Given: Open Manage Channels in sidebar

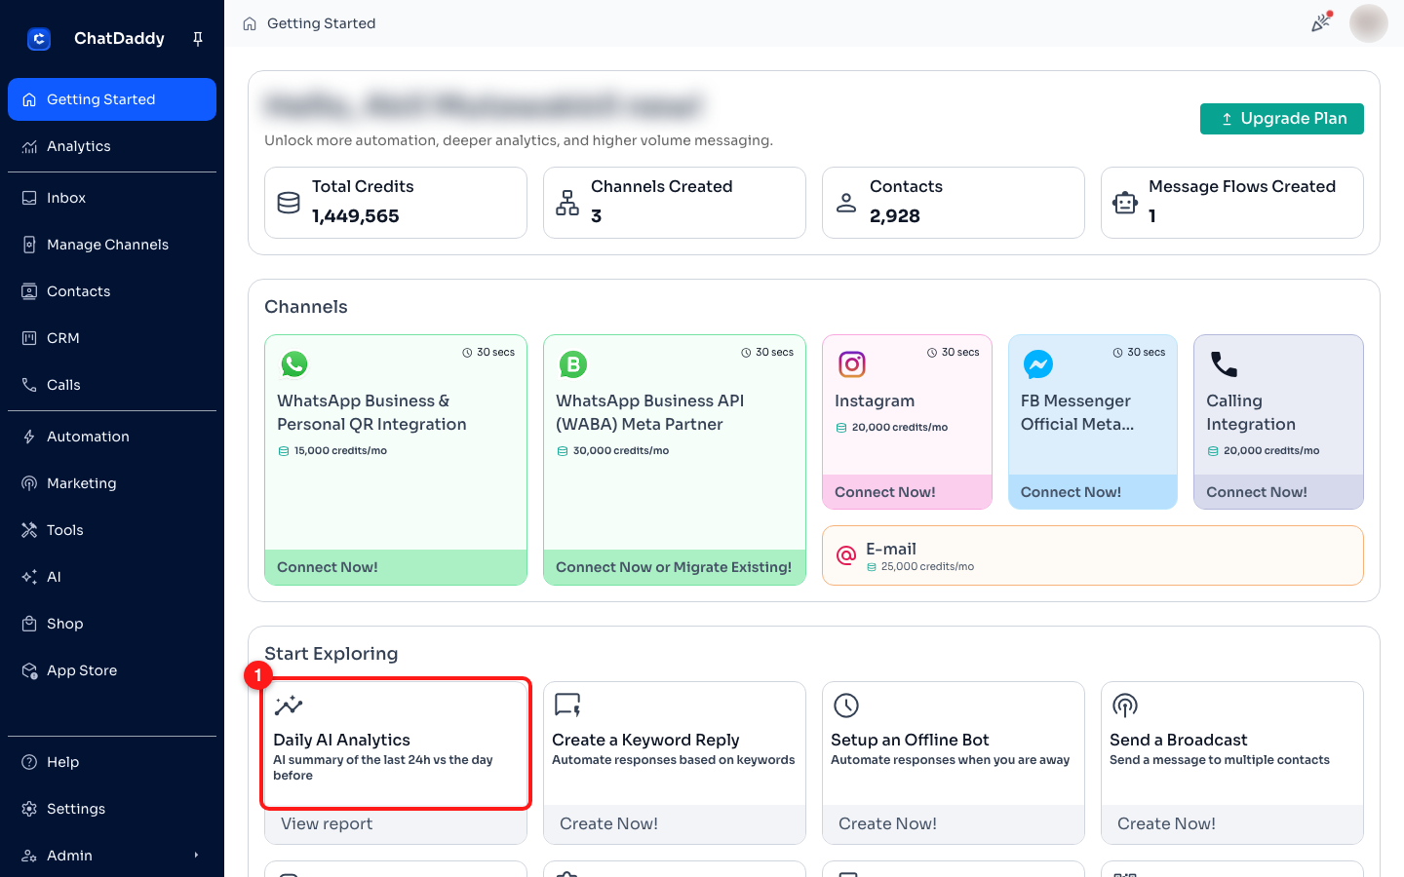Looking at the screenshot, I should (112, 245).
